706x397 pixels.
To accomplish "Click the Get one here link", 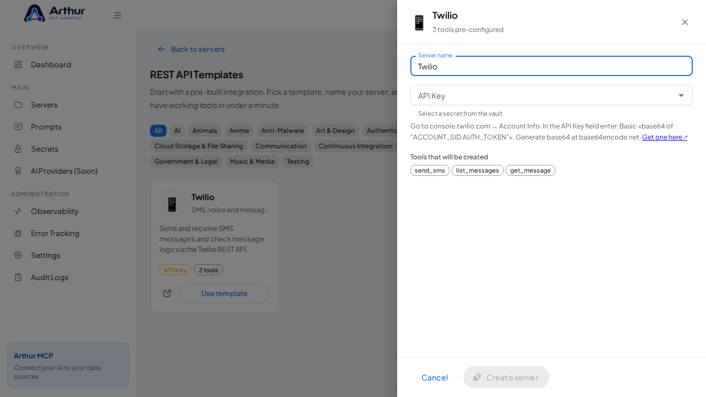I will (665, 137).
